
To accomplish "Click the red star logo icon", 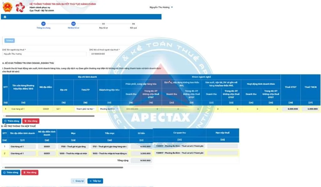I will [20, 8].
